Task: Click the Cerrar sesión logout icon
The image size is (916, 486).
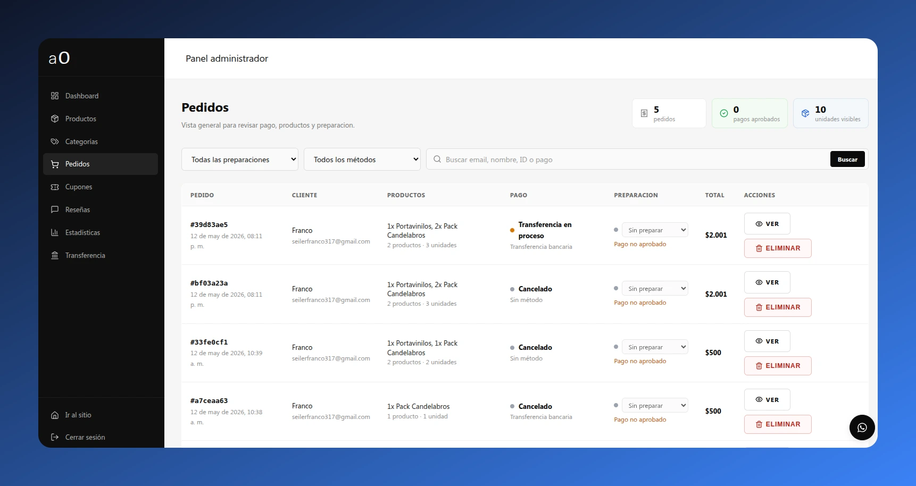Action: [55, 437]
